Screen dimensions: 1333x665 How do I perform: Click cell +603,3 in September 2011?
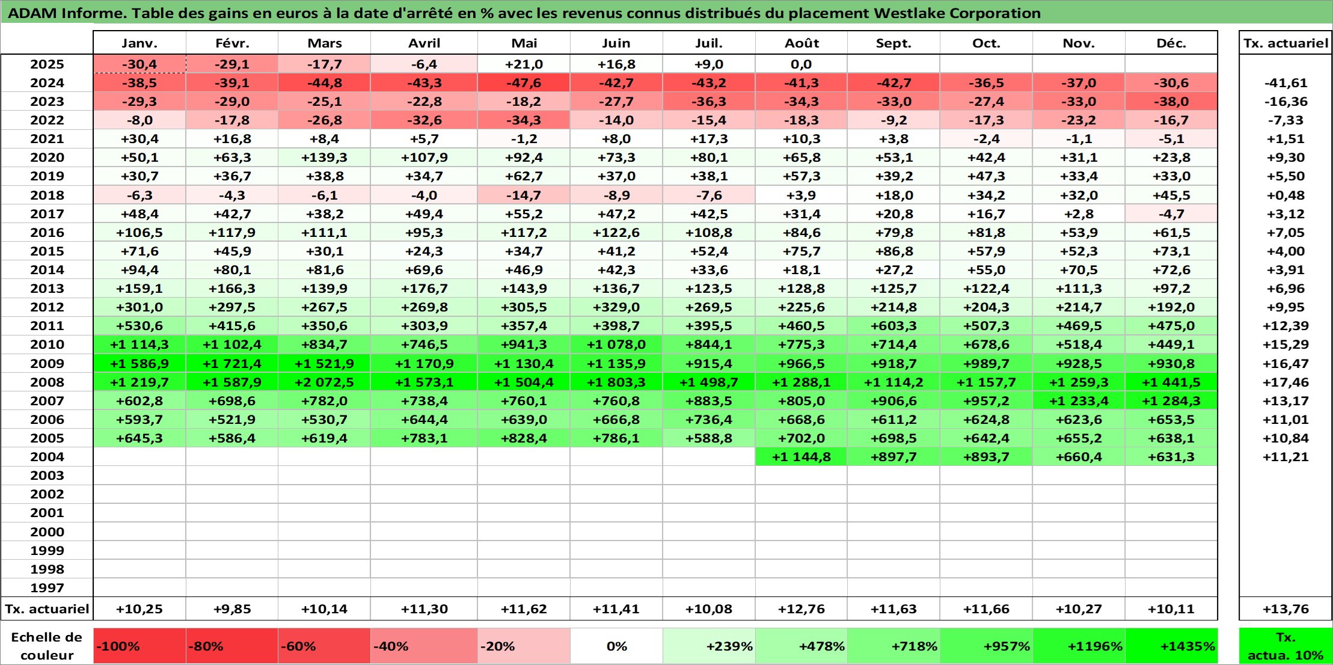[x=894, y=326]
